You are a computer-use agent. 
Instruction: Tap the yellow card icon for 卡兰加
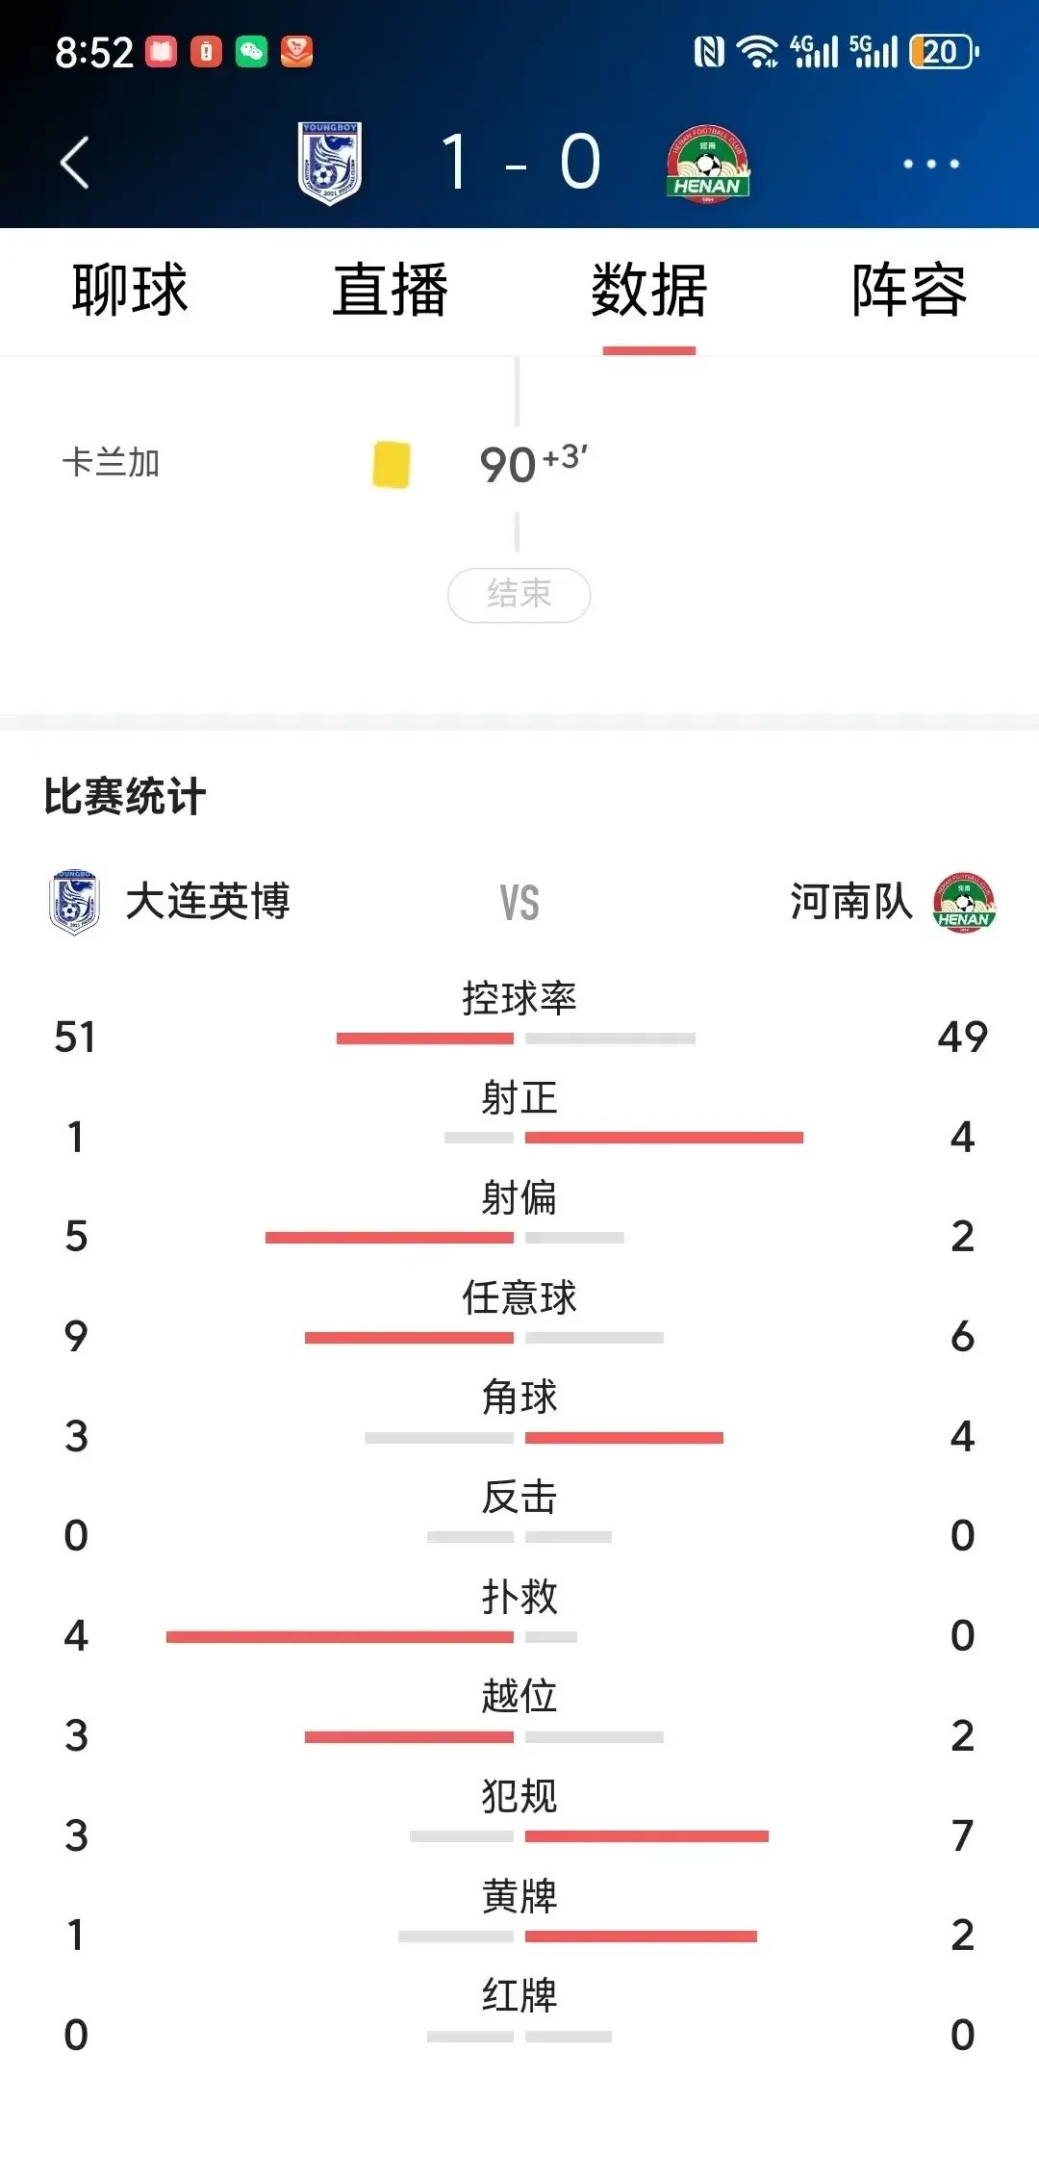392,465
